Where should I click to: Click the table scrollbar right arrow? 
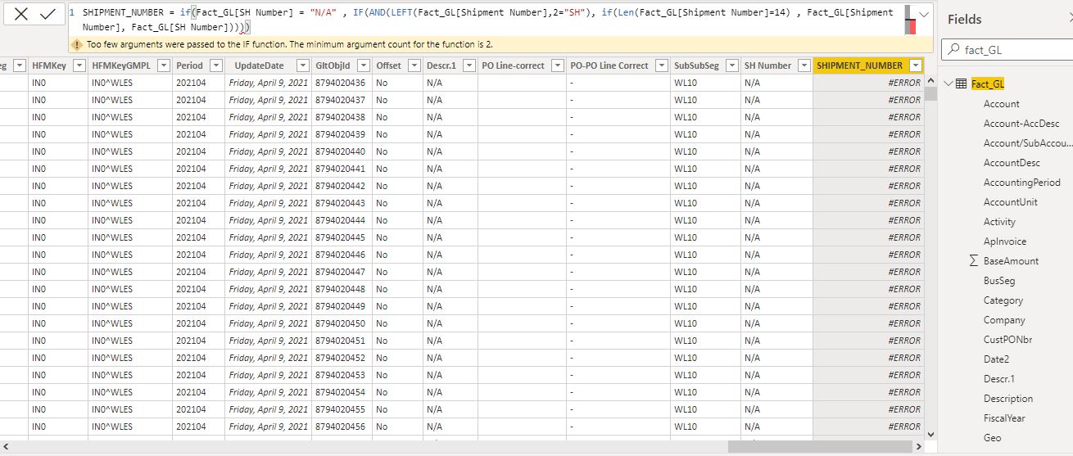(919, 447)
